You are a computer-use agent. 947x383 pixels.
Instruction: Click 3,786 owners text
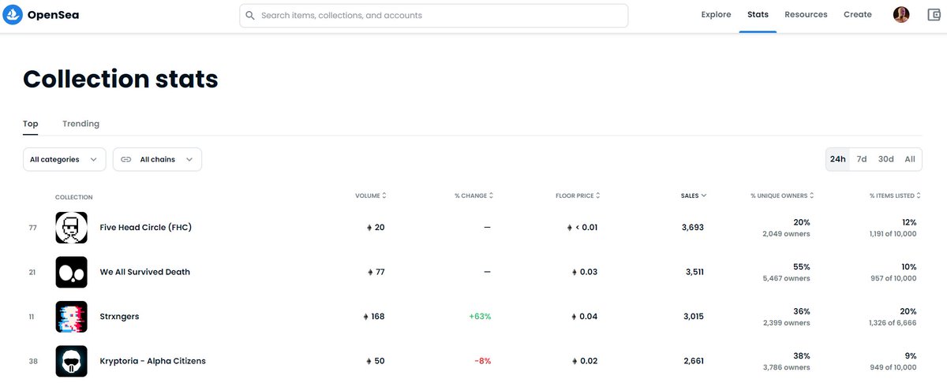(787, 367)
